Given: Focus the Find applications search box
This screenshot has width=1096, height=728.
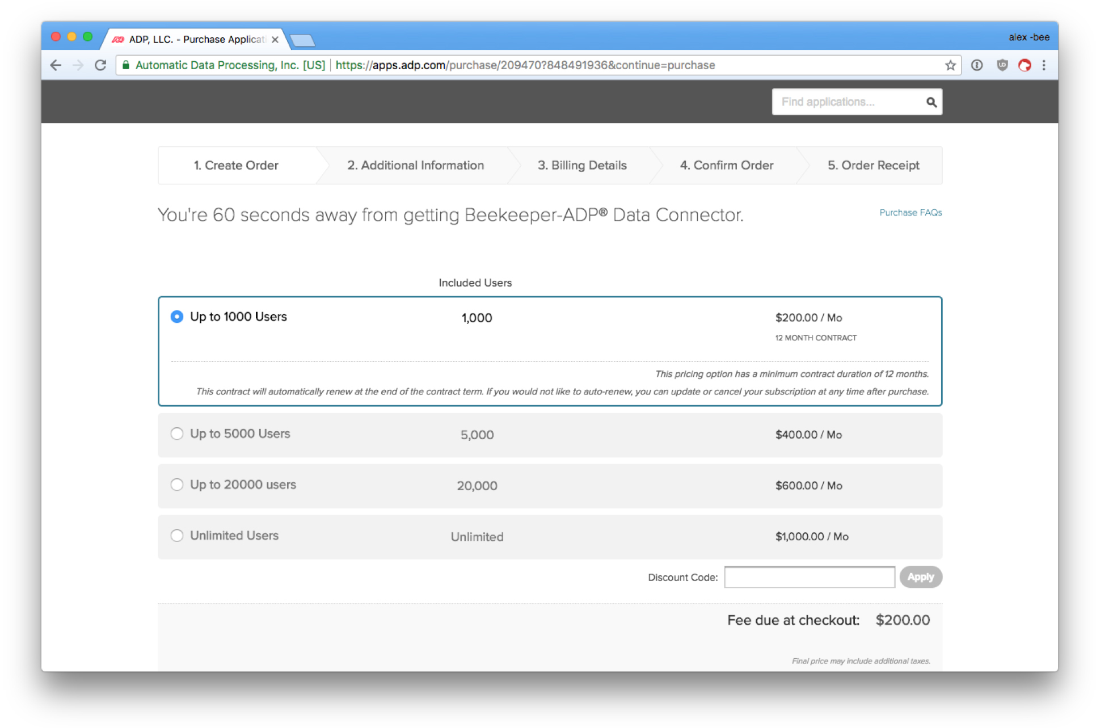Looking at the screenshot, I should (x=848, y=102).
